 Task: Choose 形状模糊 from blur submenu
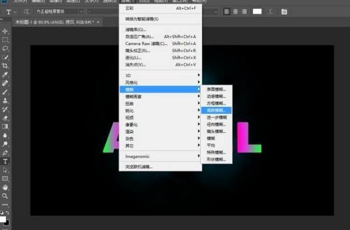pos(216,159)
